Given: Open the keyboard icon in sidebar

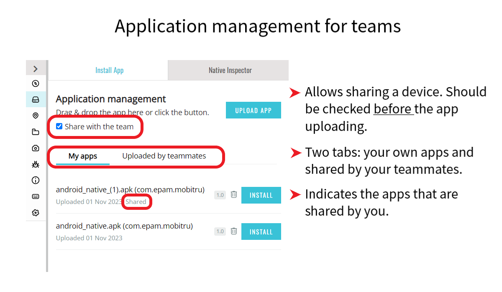Looking at the screenshot, I should point(36,196).
